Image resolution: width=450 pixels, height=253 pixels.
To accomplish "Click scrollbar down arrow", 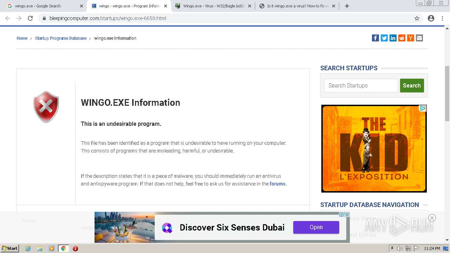I will pyautogui.click(x=447, y=240).
